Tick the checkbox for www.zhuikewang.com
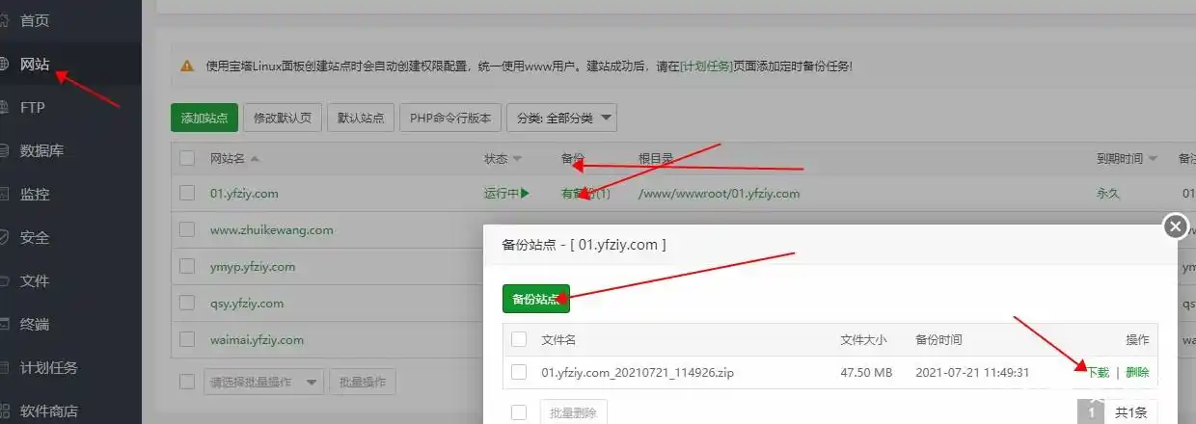This screenshot has width=1196, height=424. click(187, 230)
